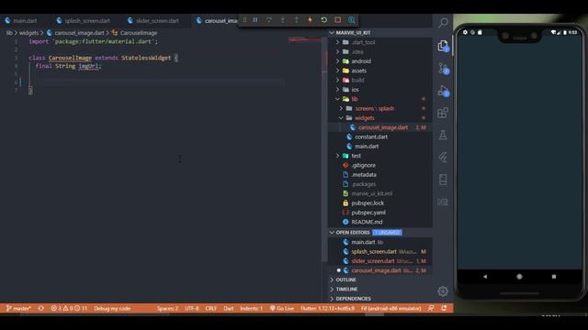Pause the debug session
The height and width of the screenshot is (330, 588).
(255, 20)
